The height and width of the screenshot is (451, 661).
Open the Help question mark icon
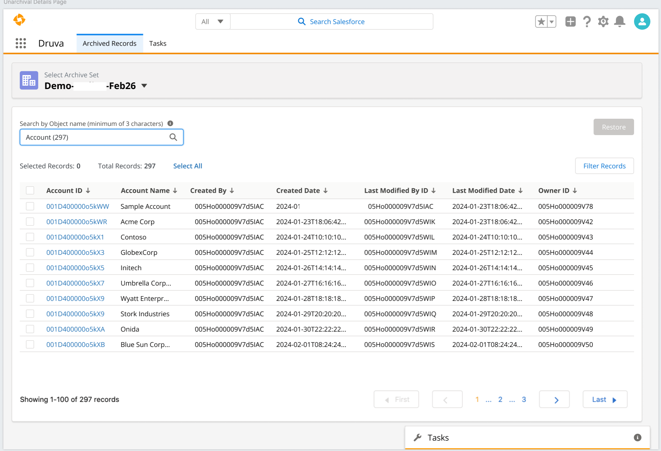[587, 21]
